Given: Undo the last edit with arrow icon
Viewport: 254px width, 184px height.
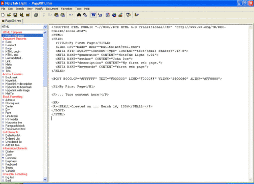Looking at the screenshot, I should click(x=71, y=15).
